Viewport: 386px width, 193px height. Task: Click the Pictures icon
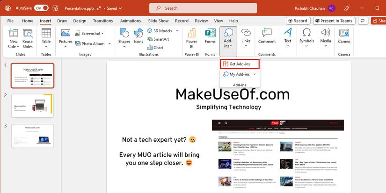66,33
